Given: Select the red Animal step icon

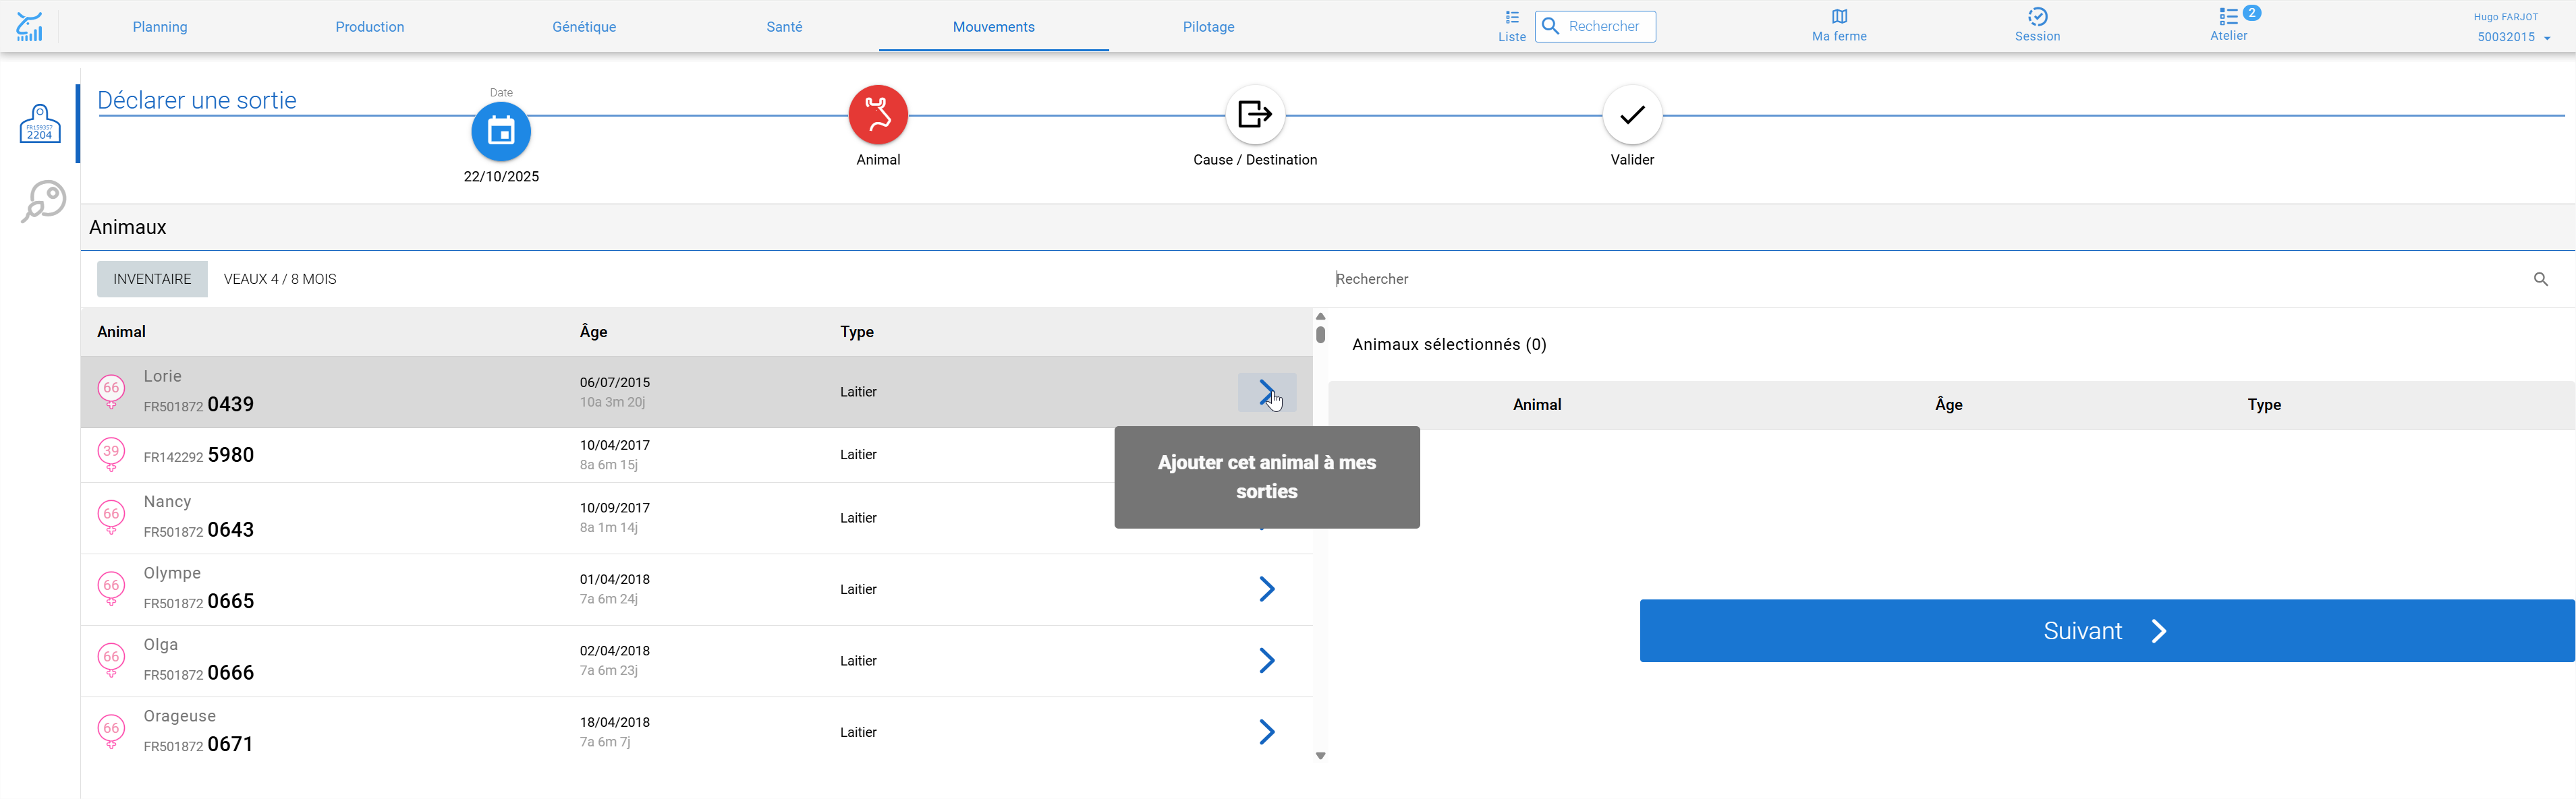Looking at the screenshot, I should [x=878, y=114].
